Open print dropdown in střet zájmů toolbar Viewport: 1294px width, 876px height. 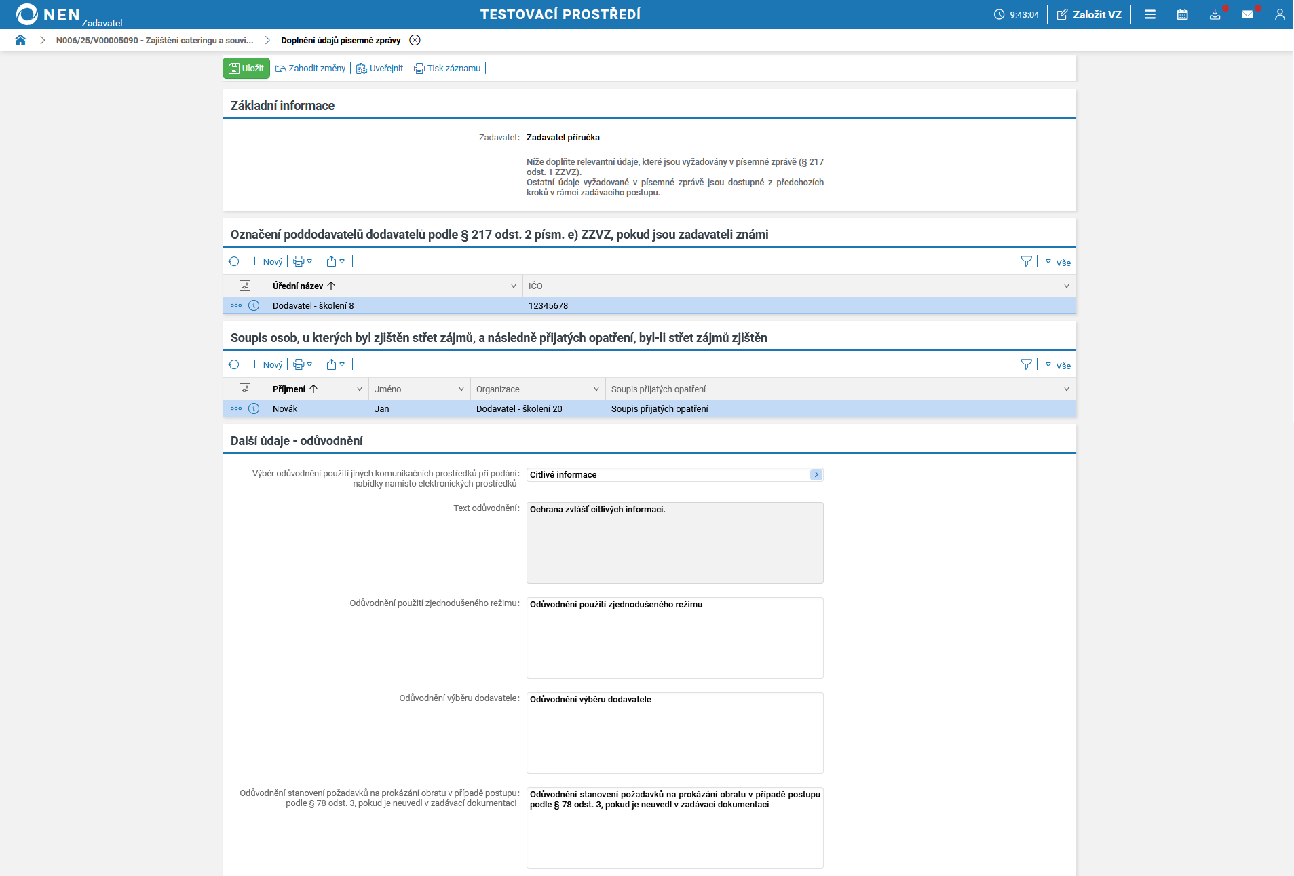tap(303, 364)
